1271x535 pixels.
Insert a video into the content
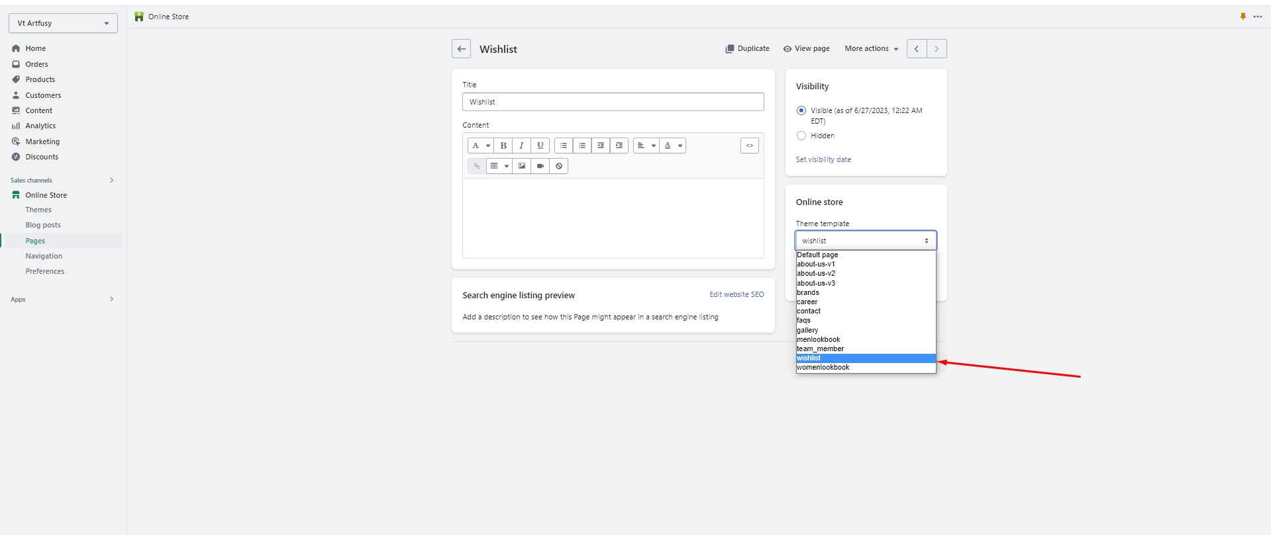point(540,166)
